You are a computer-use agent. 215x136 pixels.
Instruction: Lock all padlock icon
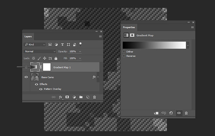(x=56, y=58)
